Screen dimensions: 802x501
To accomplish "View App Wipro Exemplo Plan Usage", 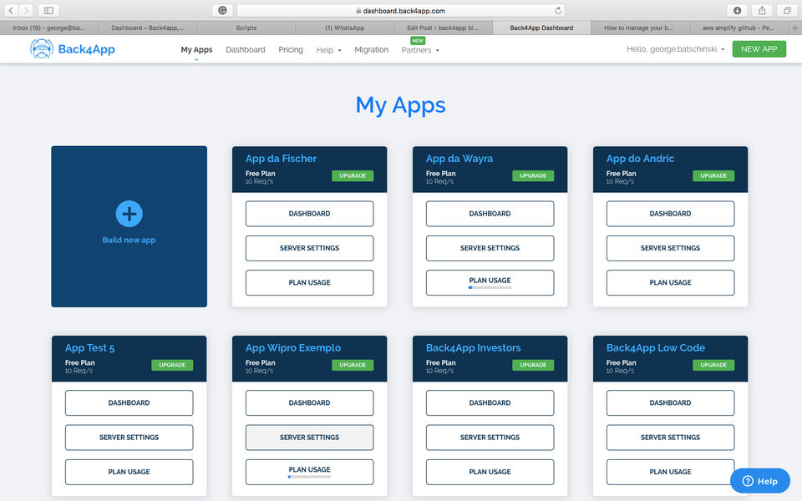I will [x=309, y=472].
